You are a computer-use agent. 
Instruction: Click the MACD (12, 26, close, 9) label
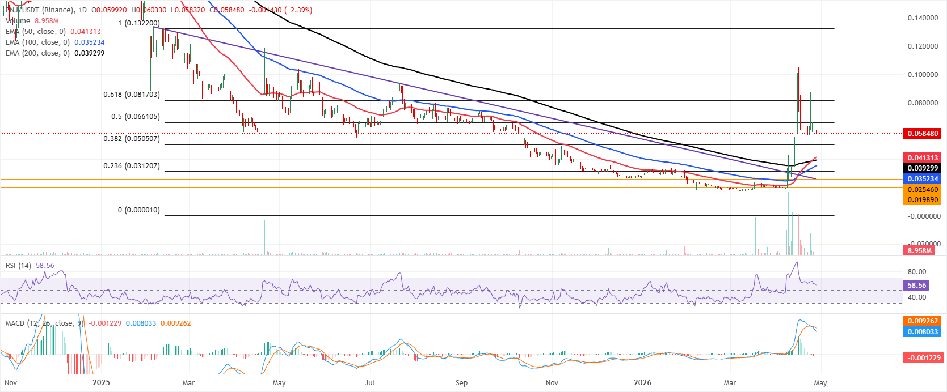pyautogui.click(x=44, y=323)
